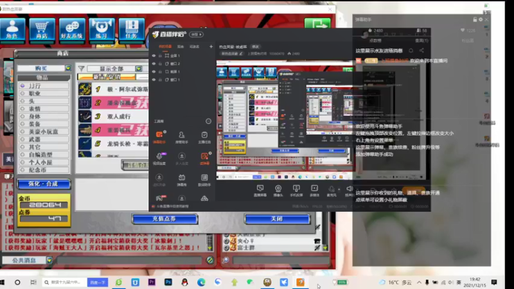The image size is (514, 289).
Task: Switch to the first scene tab in 直播伴侣
Action: pyautogui.click(x=165, y=46)
